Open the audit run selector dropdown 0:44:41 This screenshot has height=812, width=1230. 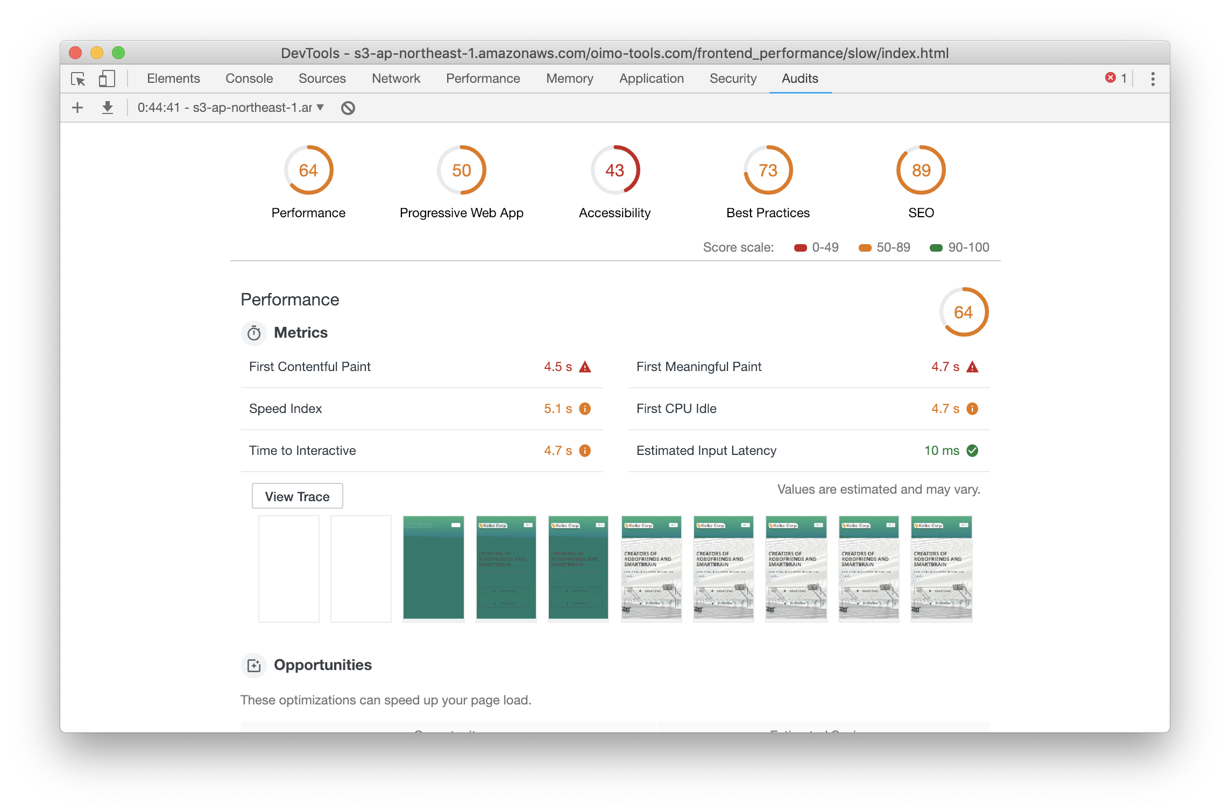(x=231, y=108)
